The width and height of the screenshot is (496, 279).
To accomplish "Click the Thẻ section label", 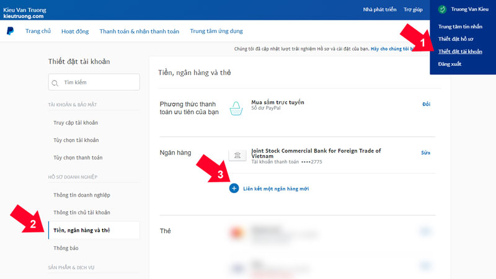I will coord(165,231).
